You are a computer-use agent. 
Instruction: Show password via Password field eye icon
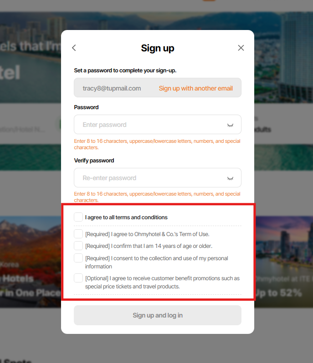pyautogui.click(x=230, y=125)
